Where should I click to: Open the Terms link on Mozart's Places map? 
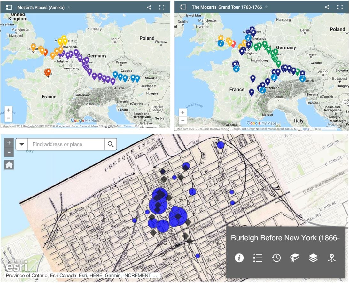(128, 126)
